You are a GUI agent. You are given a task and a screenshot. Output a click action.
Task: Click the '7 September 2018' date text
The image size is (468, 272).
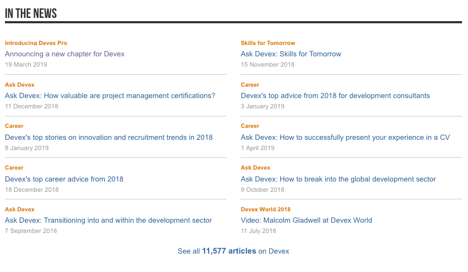pos(31,231)
